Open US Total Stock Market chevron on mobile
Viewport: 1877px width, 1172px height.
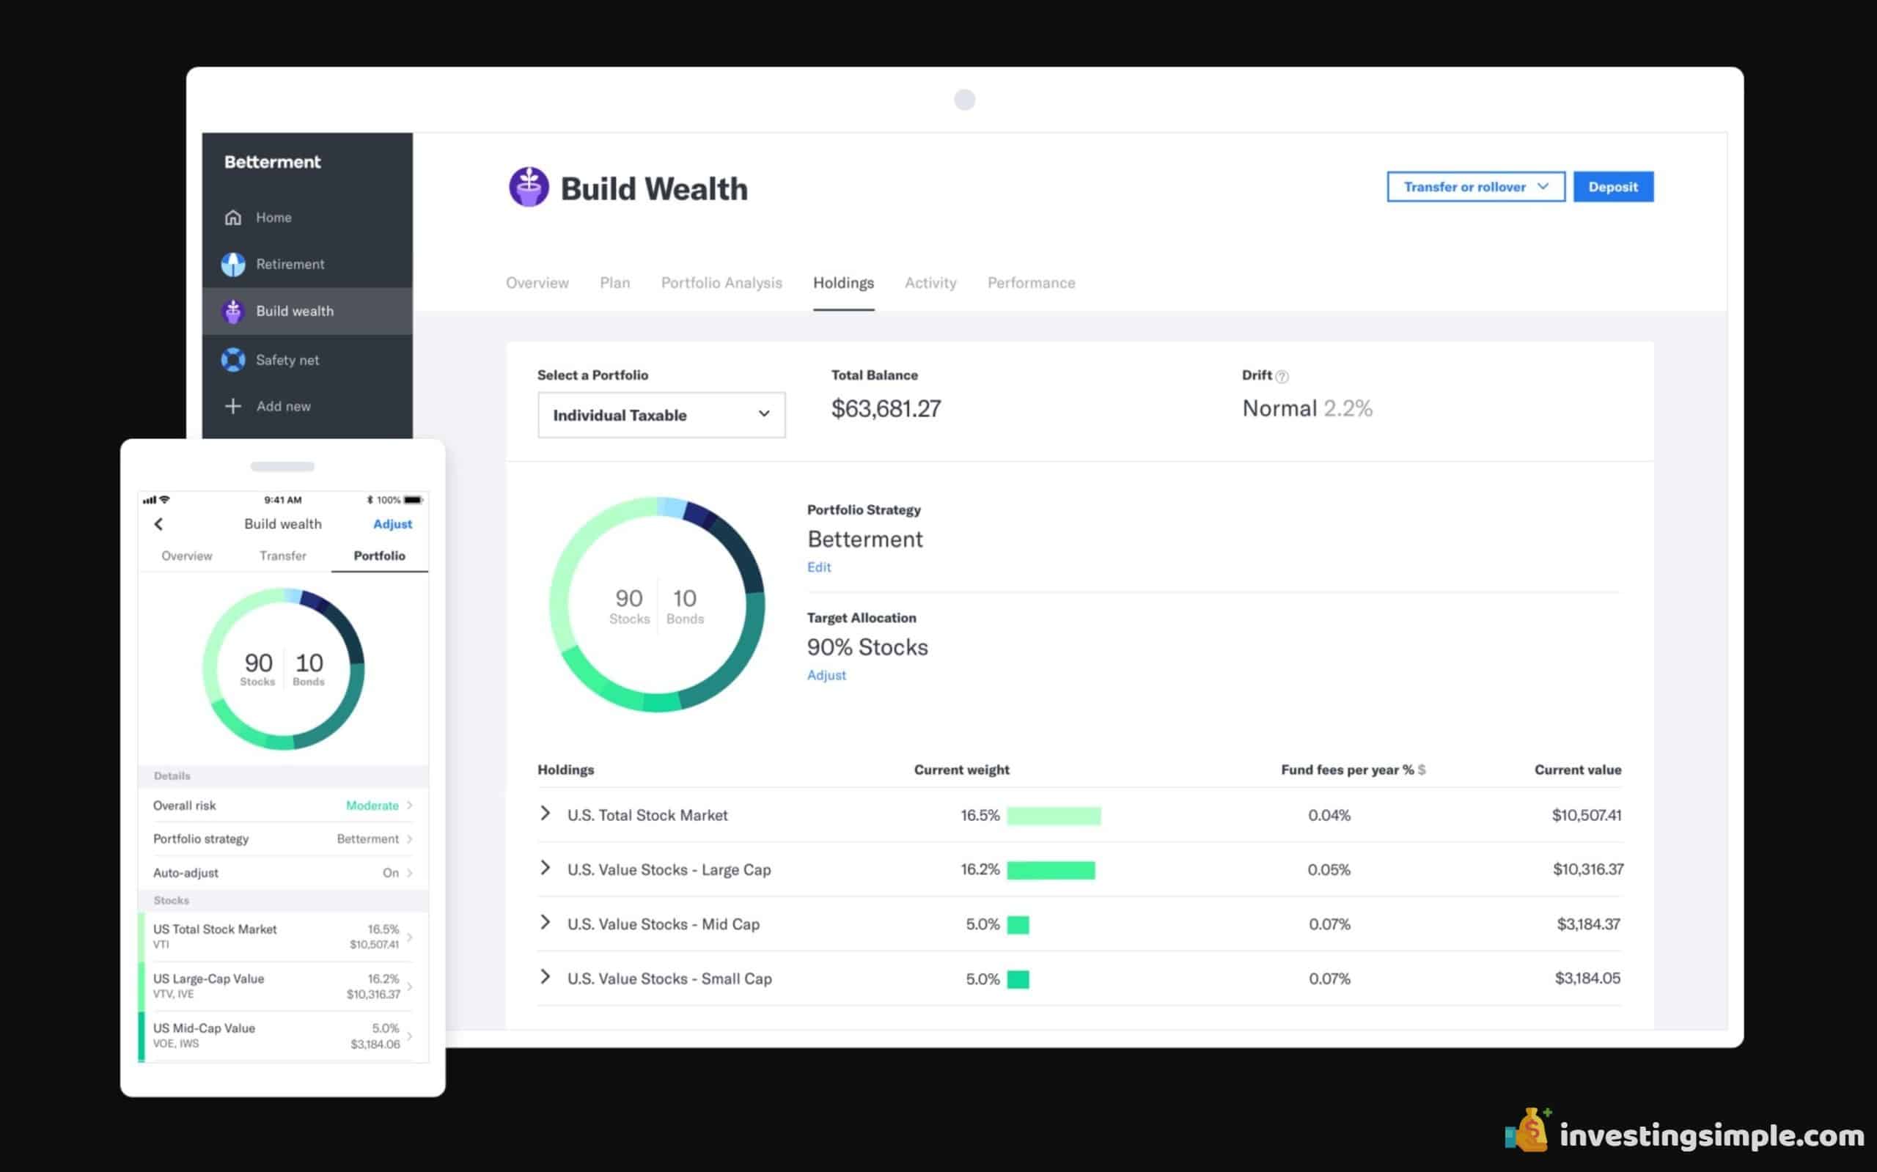[x=409, y=937]
